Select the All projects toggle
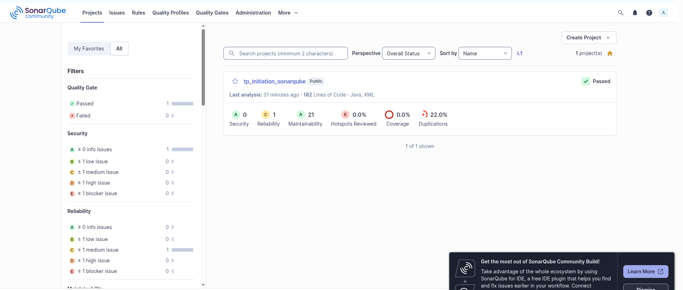The width and height of the screenshot is (683, 290). pyautogui.click(x=119, y=49)
